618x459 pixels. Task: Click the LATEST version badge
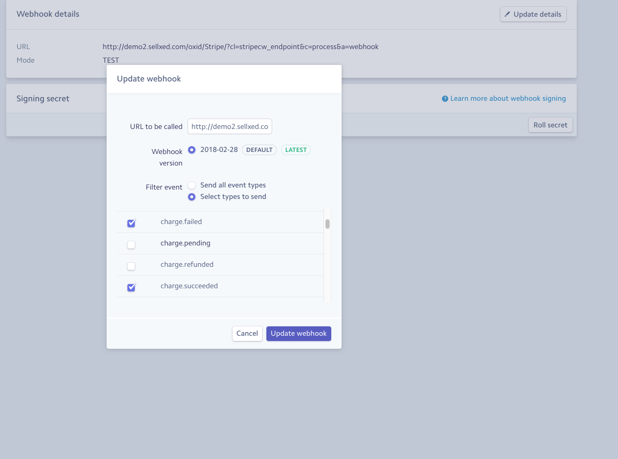pyautogui.click(x=296, y=150)
